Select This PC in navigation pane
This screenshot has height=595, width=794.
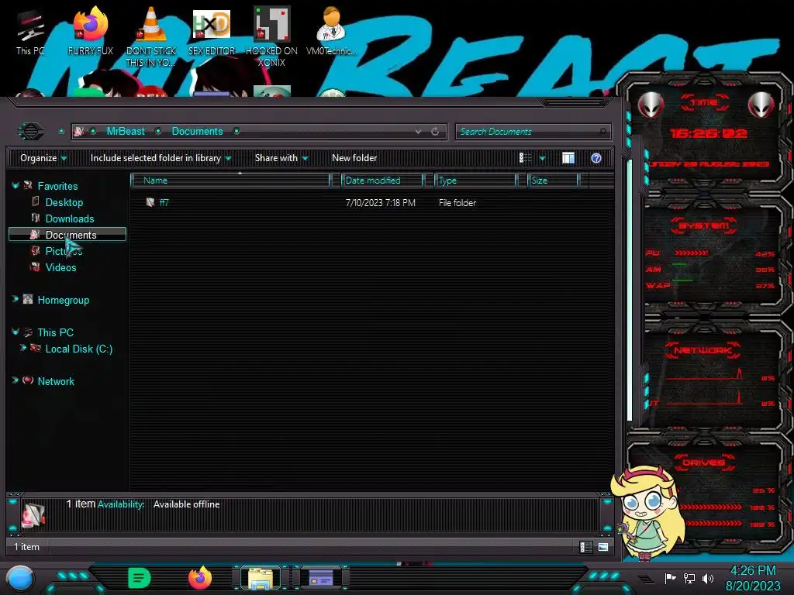point(55,332)
